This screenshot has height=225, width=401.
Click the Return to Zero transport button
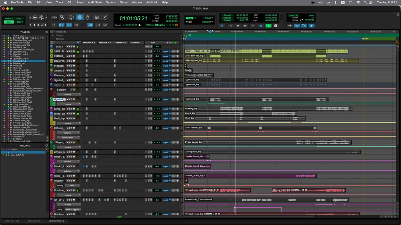click(230, 26)
